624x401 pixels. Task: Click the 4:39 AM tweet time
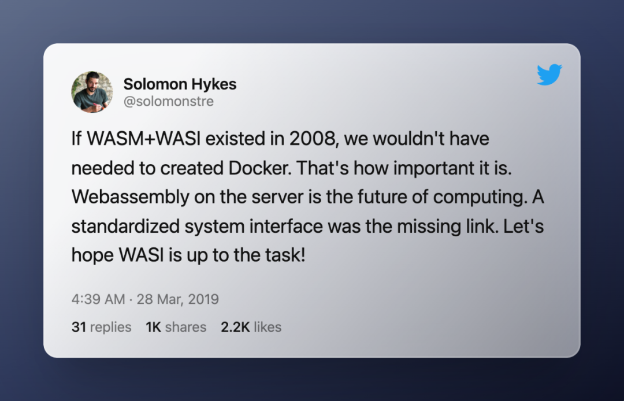98,299
